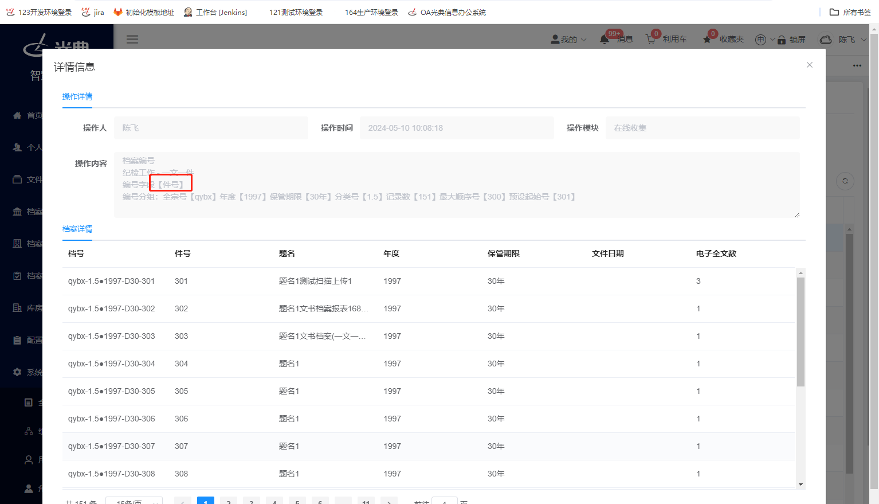The image size is (879, 504).
Task: Click the textarea resize handle corner
Action: click(x=796, y=214)
